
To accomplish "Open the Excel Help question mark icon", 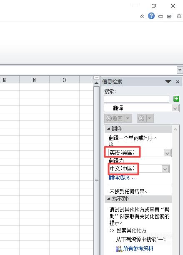I will [151, 16].
